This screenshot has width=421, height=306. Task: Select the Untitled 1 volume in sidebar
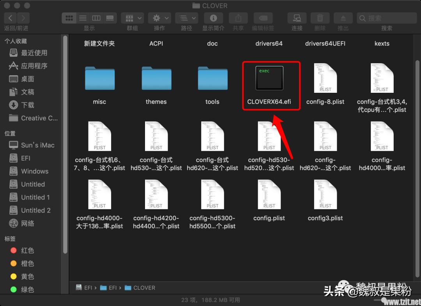[35, 197]
